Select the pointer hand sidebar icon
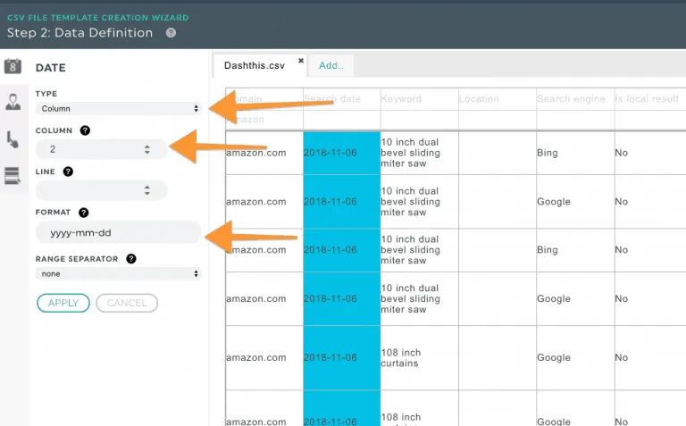Viewport: 686px width, 426px height. click(x=13, y=138)
